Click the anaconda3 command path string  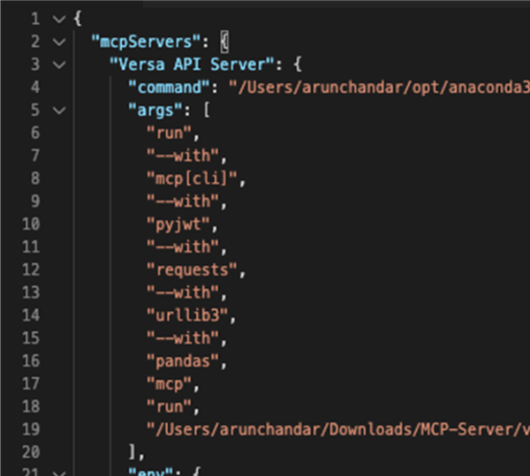[380, 87]
